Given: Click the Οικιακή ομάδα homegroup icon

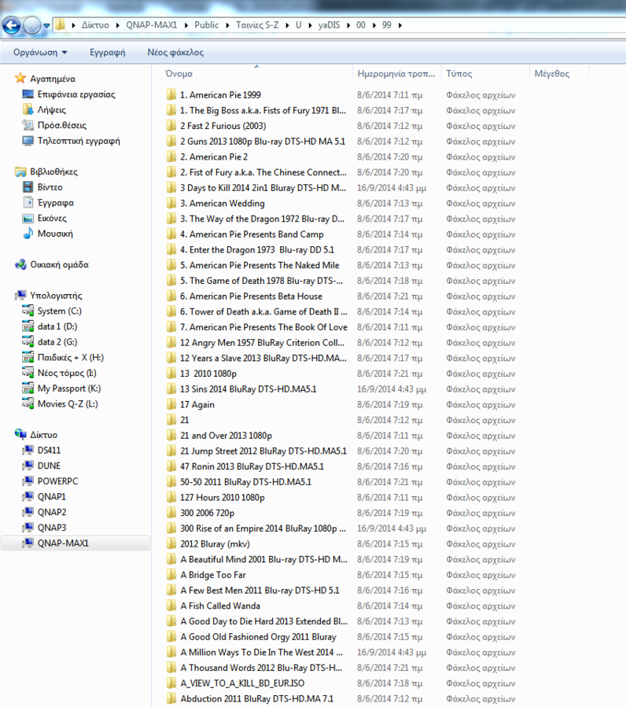Looking at the screenshot, I should pos(20,264).
